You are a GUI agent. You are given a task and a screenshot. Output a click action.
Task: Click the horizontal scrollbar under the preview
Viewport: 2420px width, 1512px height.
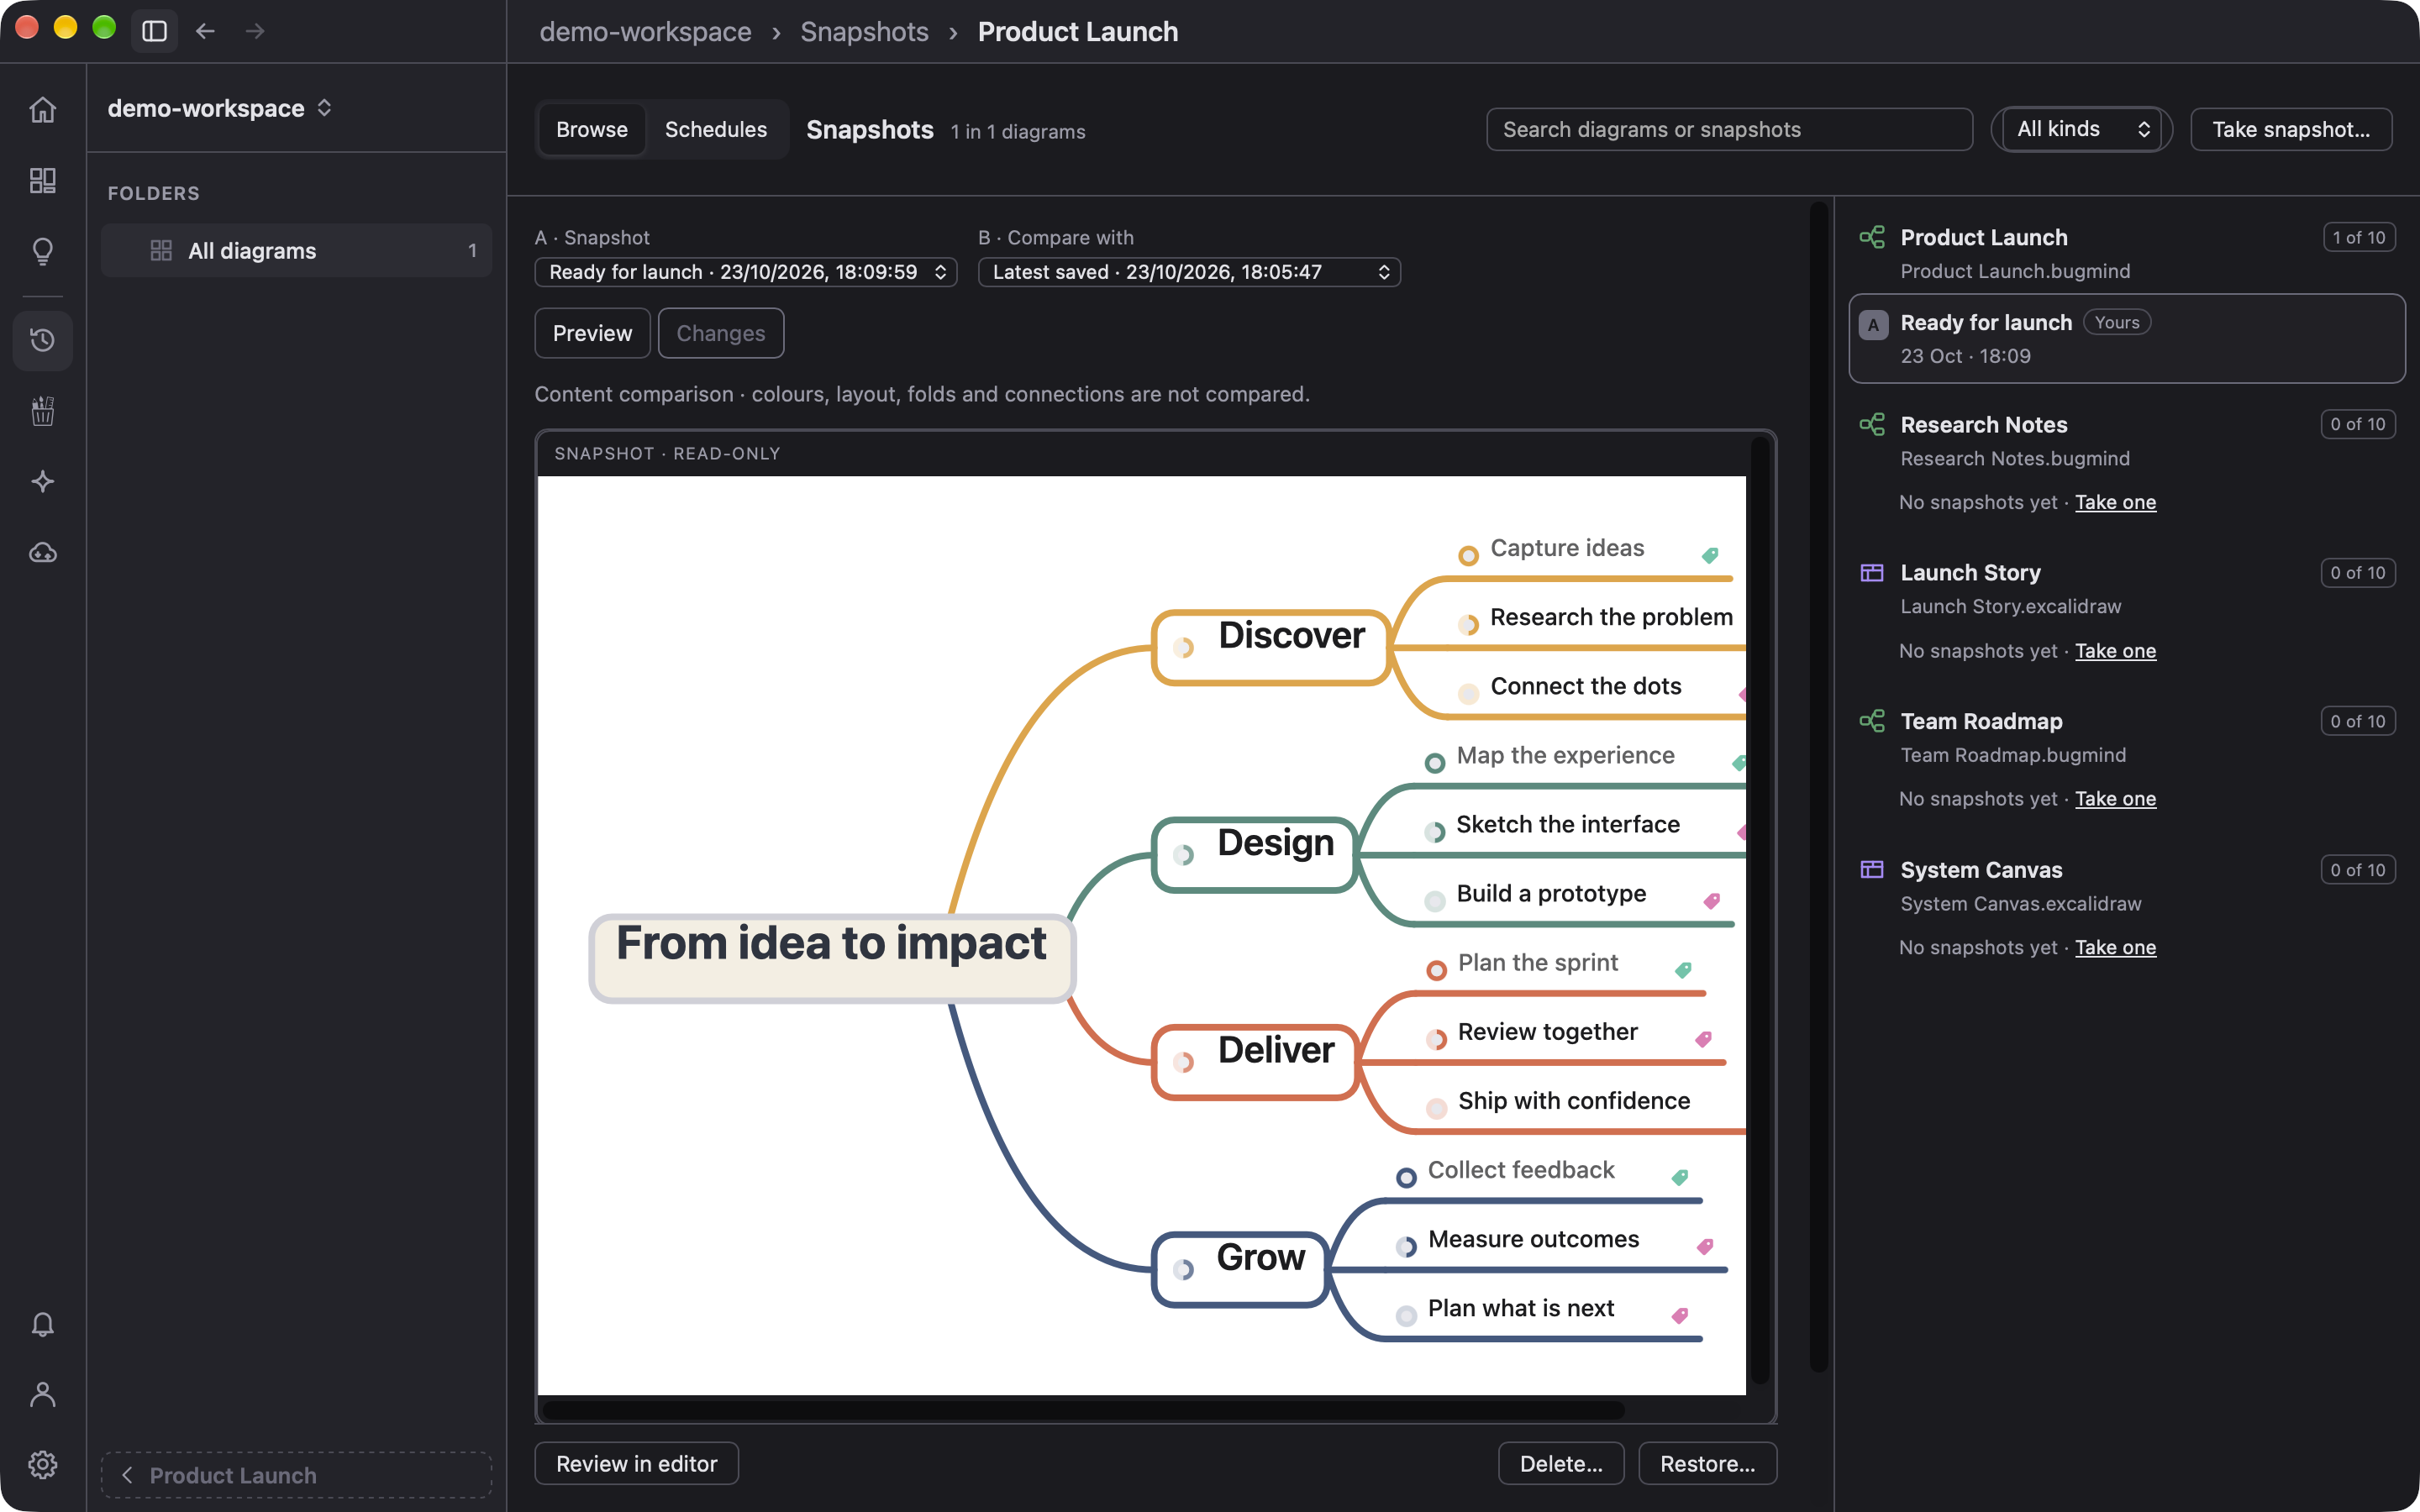tap(1083, 1410)
